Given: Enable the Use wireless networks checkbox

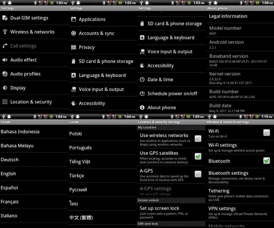Looking at the screenshot, I should 198,139.
